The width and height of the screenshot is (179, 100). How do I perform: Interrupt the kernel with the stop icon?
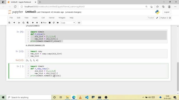click(x=50, y=23)
